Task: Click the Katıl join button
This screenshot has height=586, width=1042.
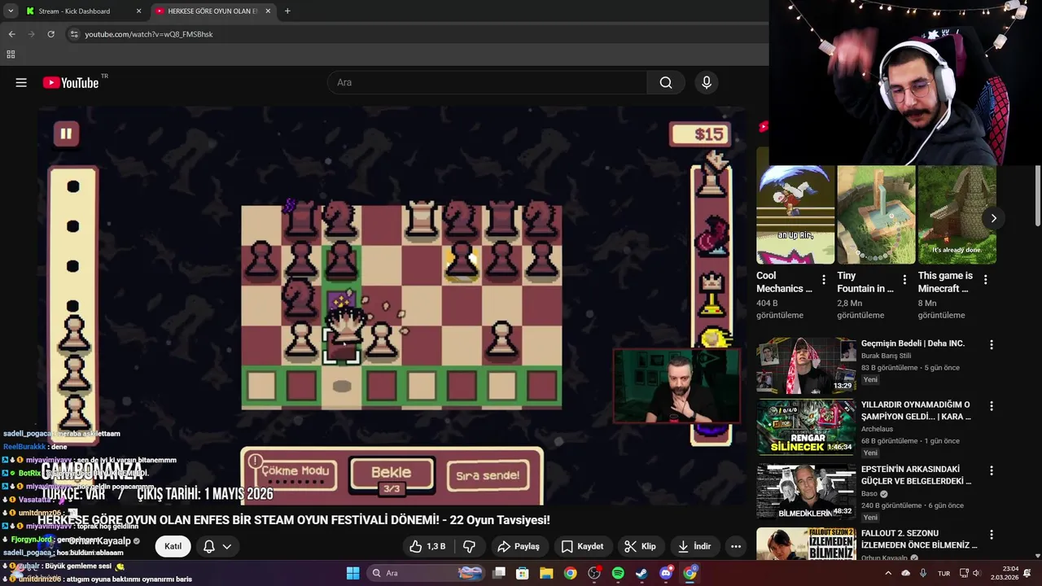Action: pyautogui.click(x=173, y=546)
